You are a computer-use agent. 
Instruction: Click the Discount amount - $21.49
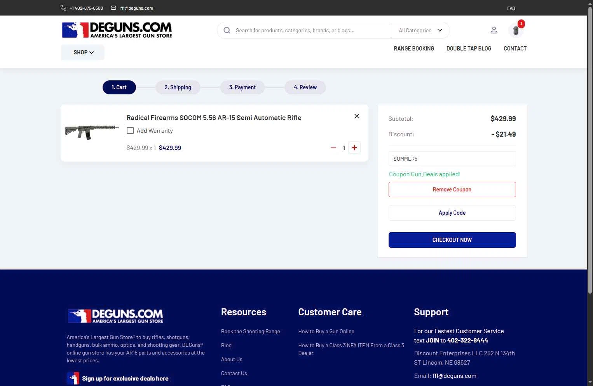point(504,134)
